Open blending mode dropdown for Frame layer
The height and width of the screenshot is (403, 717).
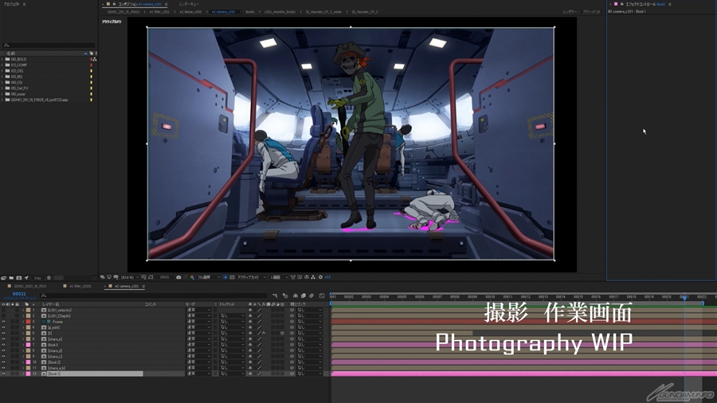click(198, 322)
